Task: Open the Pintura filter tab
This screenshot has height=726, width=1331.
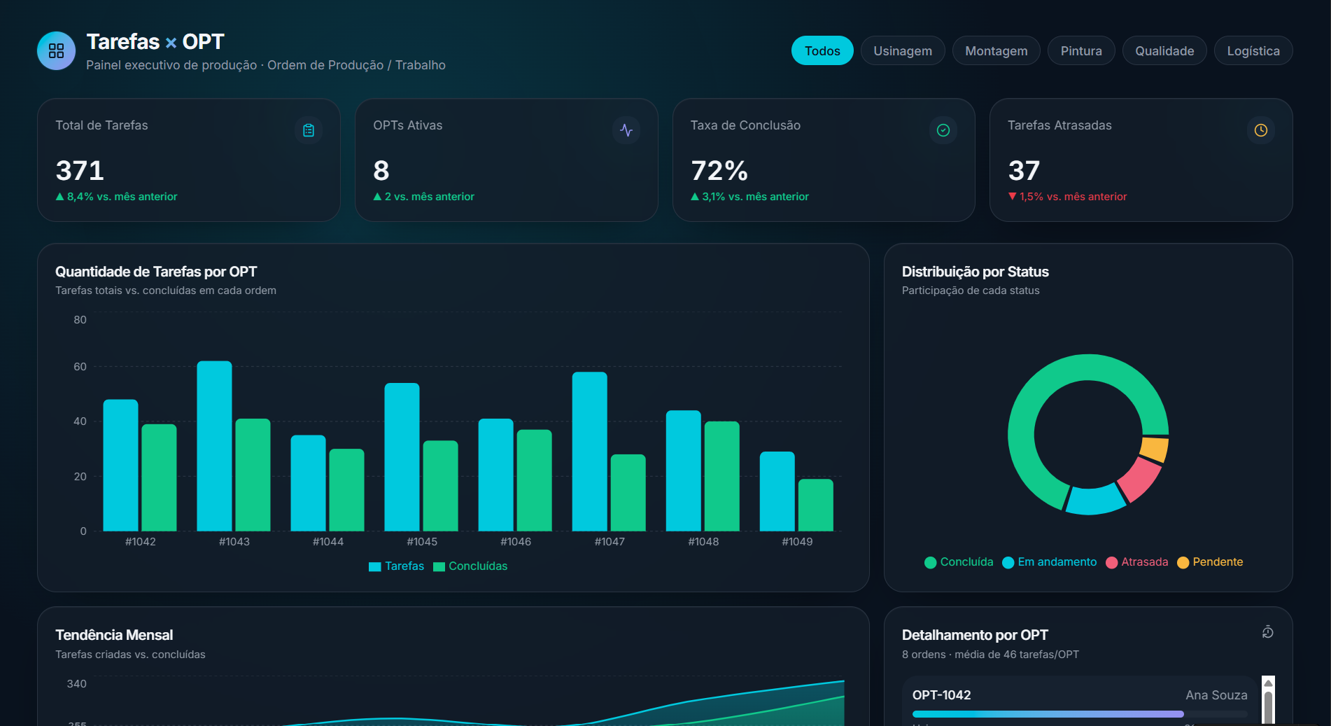Action: click(1081, 50)
